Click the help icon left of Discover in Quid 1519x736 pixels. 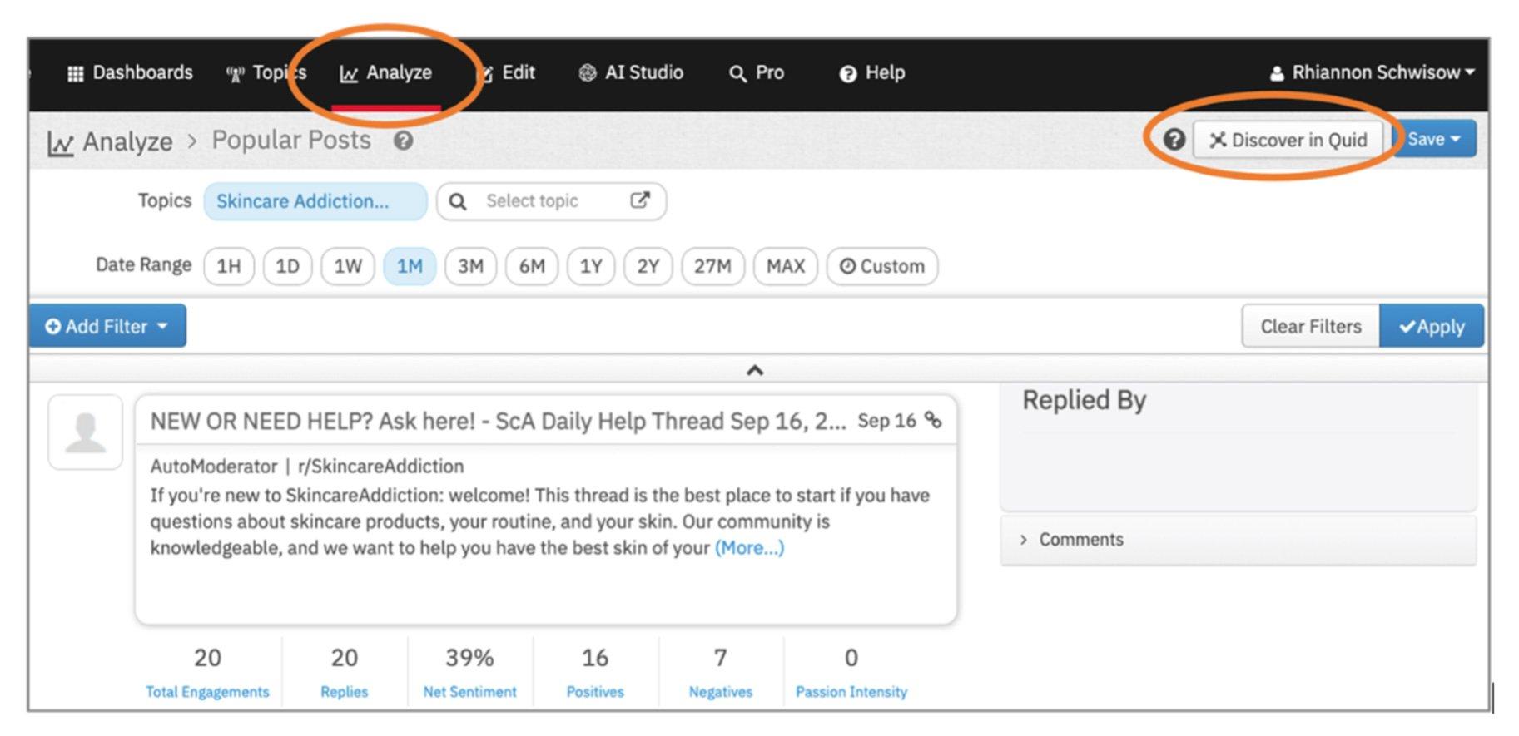[x=1174, y=139]
